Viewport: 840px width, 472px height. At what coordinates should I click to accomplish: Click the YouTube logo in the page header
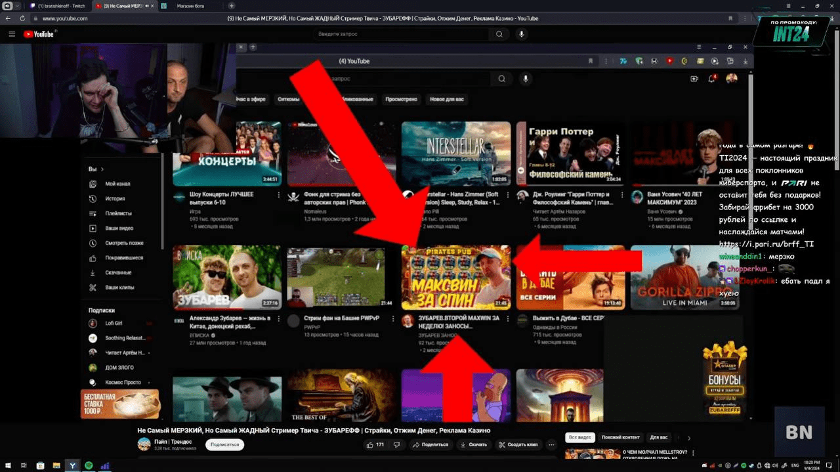pyautogui.click(x=39, y=34)
